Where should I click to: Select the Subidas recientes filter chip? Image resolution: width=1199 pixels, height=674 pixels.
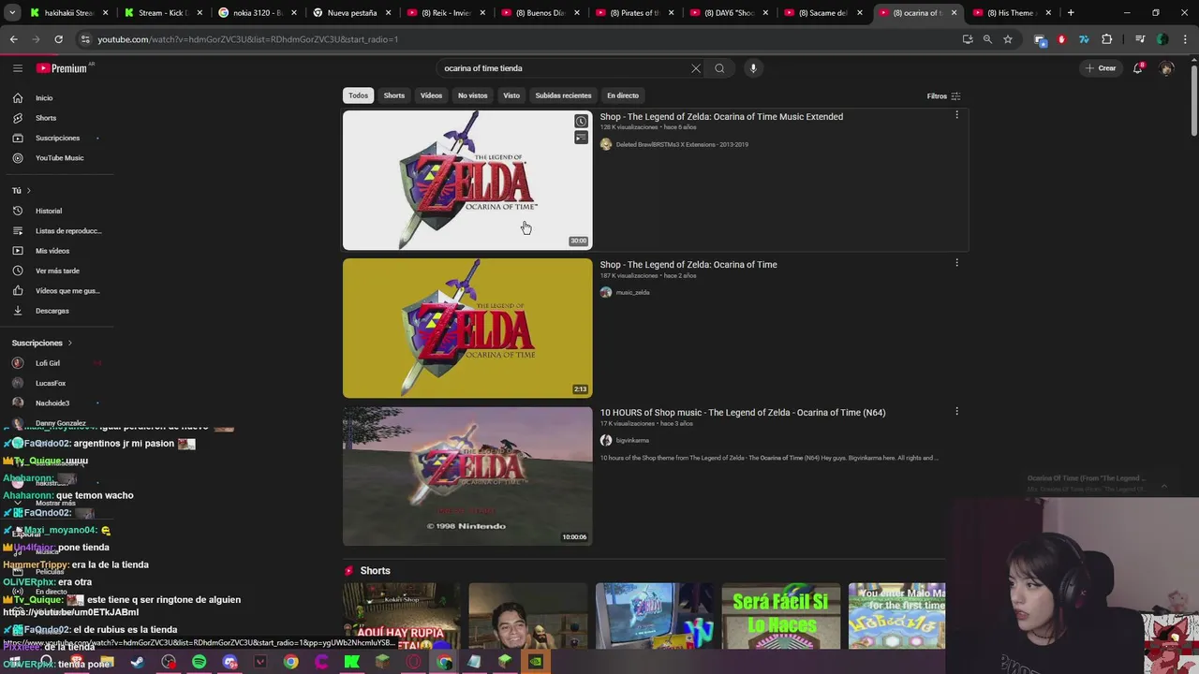563,95
